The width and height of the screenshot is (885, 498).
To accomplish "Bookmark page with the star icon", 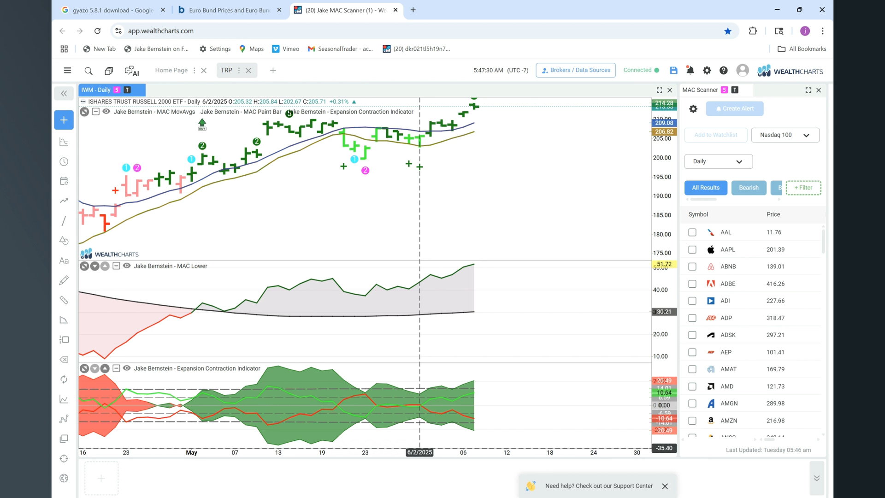I will 728,31.
